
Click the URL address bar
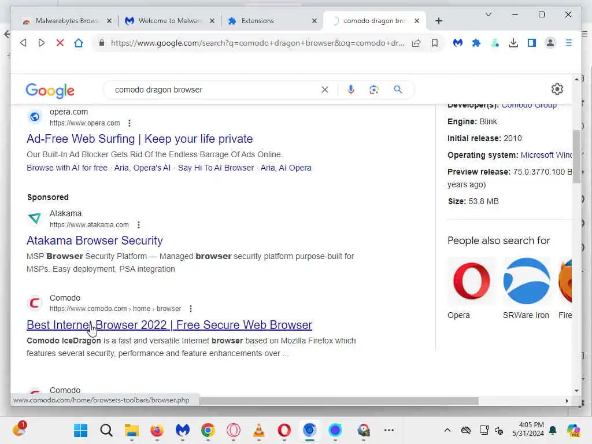coord(257,43)
